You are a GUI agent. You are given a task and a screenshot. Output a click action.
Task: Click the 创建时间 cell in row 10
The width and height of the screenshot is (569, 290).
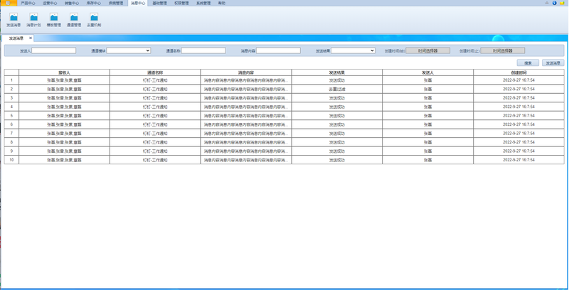click(519, 160)
